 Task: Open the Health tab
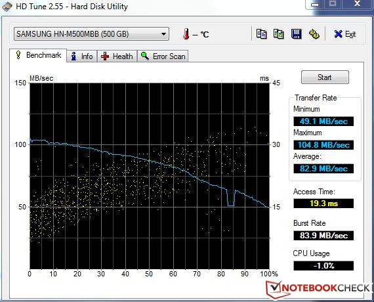[x=117, y=56]
